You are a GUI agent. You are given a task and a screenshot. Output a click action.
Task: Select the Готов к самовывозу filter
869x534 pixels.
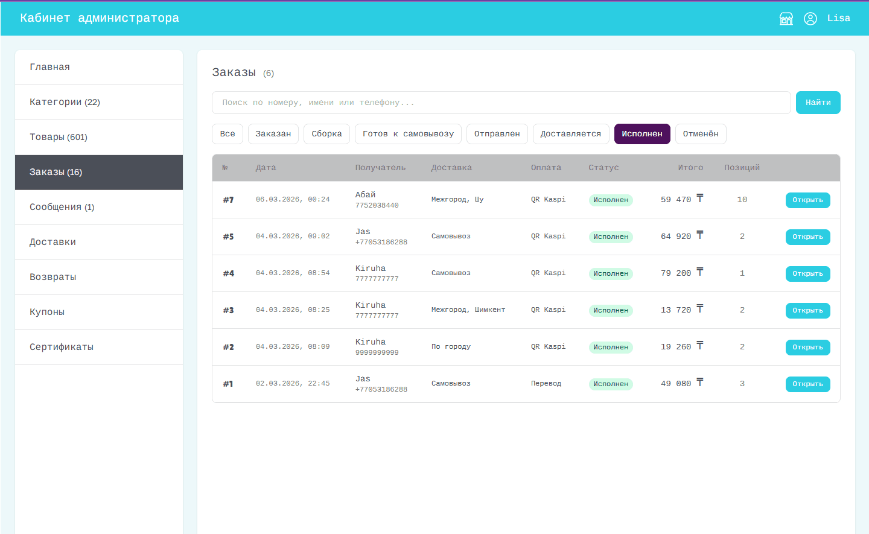click(x=408, y=134)
